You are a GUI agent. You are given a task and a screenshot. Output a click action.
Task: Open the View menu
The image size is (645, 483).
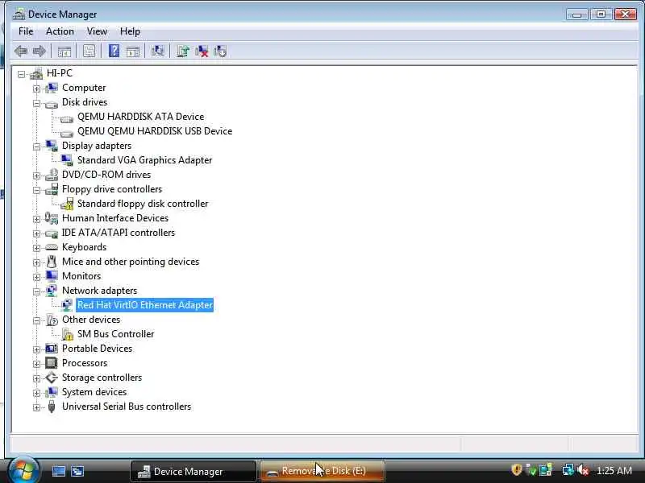click(x=97, y=31)
